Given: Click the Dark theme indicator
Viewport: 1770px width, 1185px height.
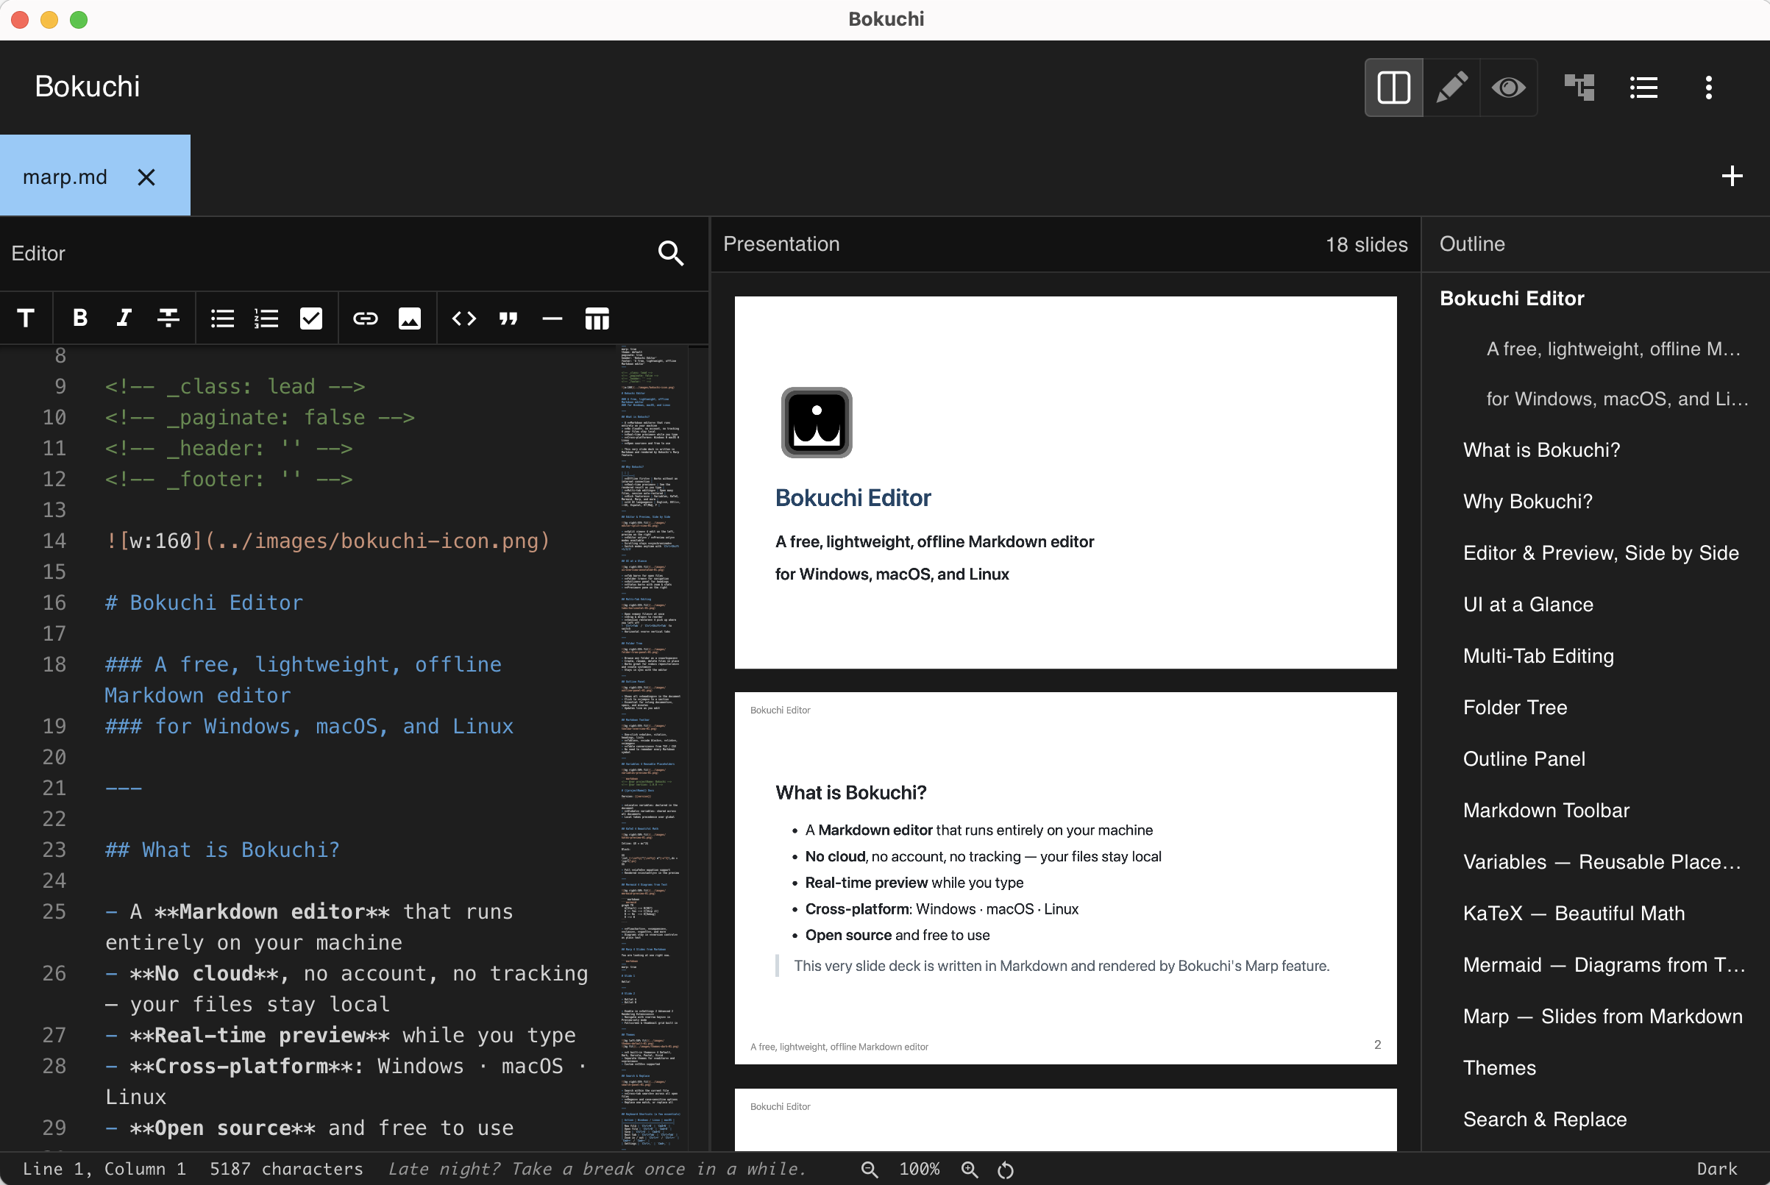Looking at the screenshot, I should (1717, 1169).
